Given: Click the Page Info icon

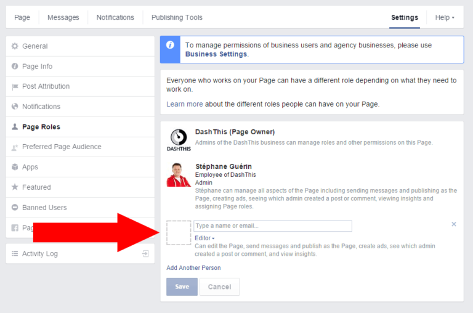Looking at the screenshot, I should 15,67.
